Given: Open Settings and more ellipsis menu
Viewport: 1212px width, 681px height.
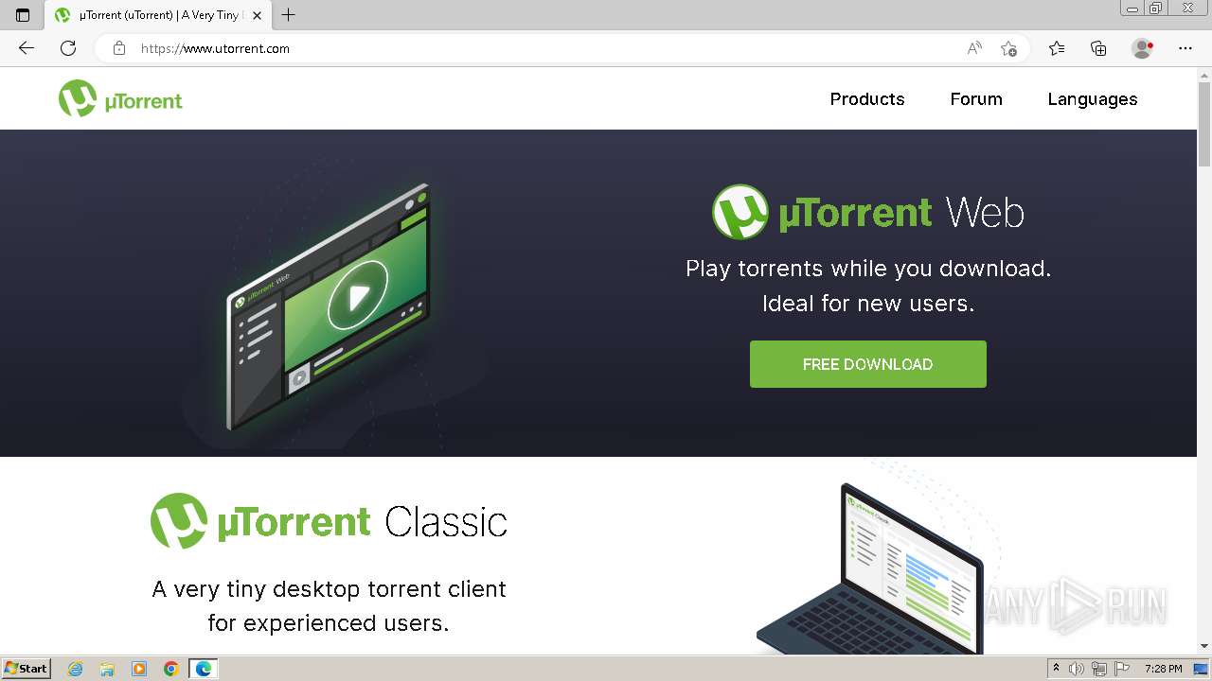Looking at the screenshot, I should point(1185,48).
